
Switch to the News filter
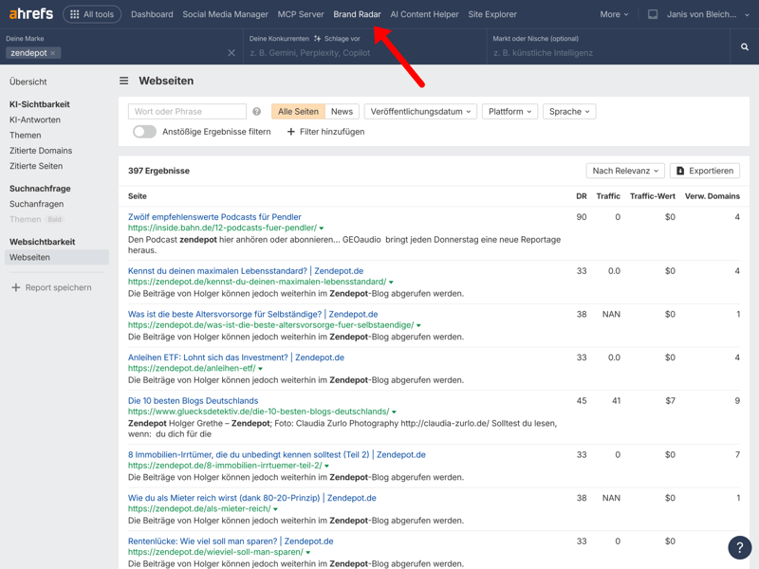pos(342,112)
